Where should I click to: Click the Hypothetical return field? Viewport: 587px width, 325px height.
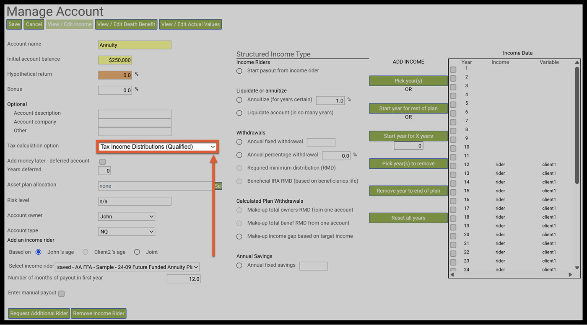point(115,75)
